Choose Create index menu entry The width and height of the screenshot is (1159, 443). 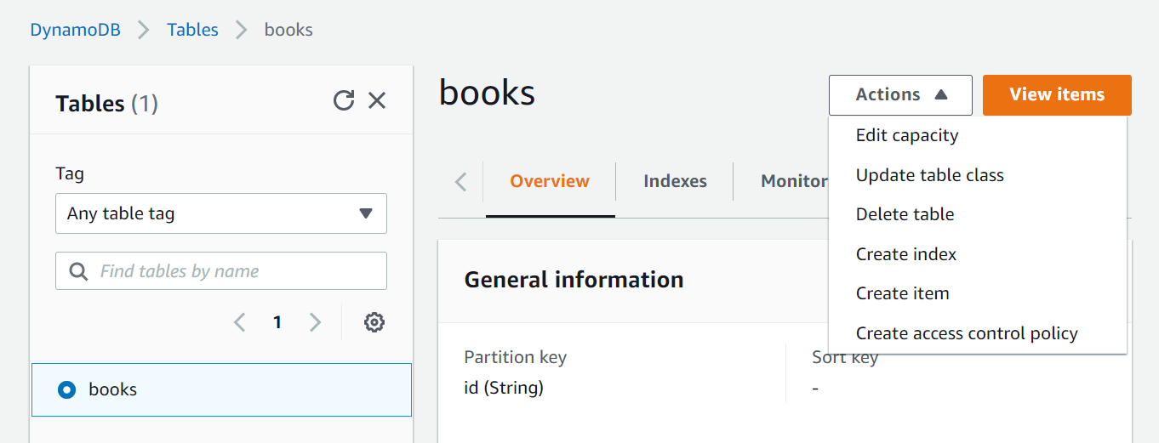[906, 254]
